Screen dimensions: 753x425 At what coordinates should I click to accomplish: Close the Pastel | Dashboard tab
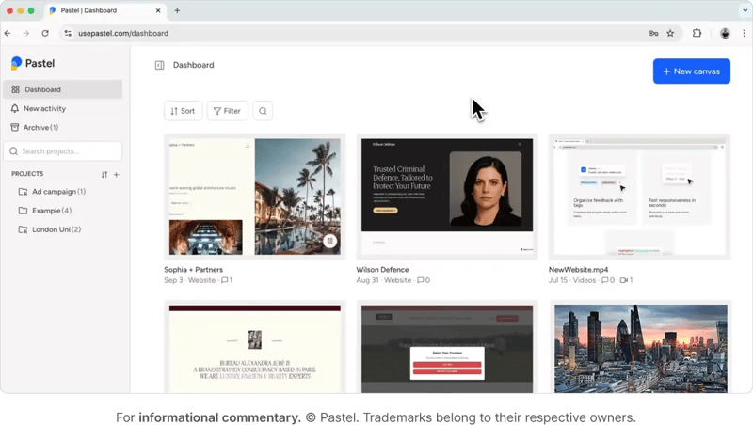(158, 10)
